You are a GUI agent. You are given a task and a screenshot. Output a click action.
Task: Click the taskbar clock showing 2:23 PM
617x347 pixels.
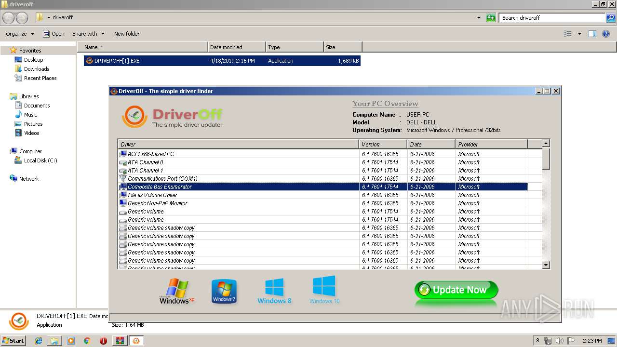(x=592, y=341)
